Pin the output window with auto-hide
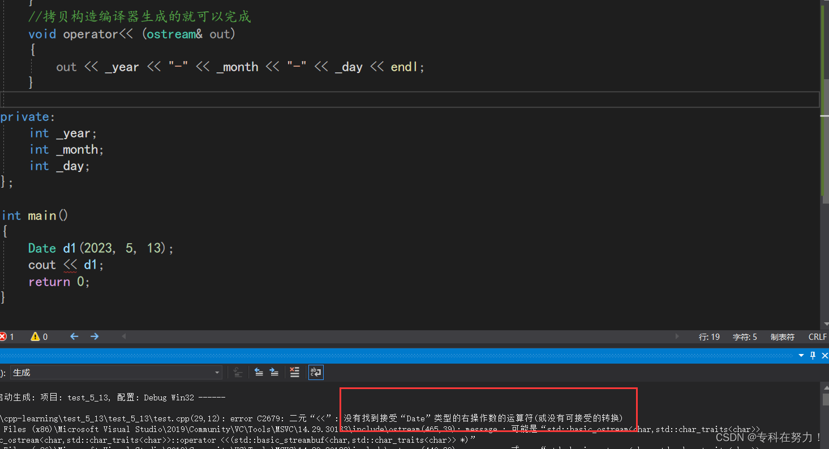Screen dimensions: 829x449 [x=813, y=356]
